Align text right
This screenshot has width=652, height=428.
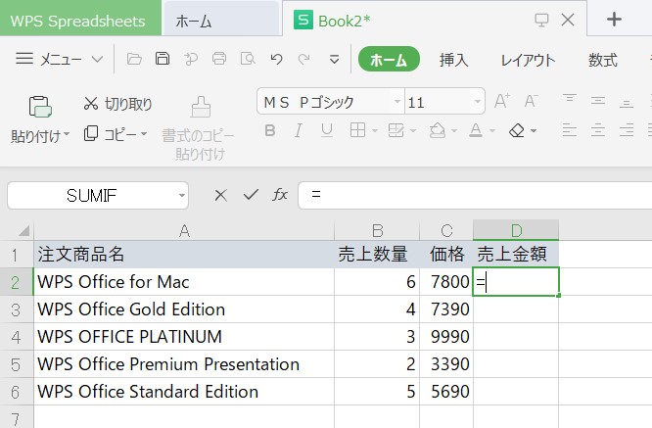pos(626,130)
